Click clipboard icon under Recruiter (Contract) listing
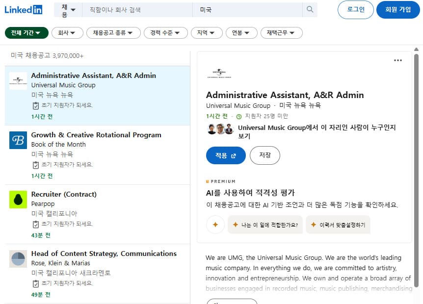 pyautogui.click(x=36, y=224)
